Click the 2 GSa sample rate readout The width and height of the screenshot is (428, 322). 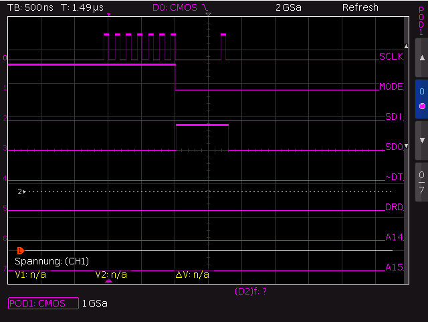tap(288, 7)
